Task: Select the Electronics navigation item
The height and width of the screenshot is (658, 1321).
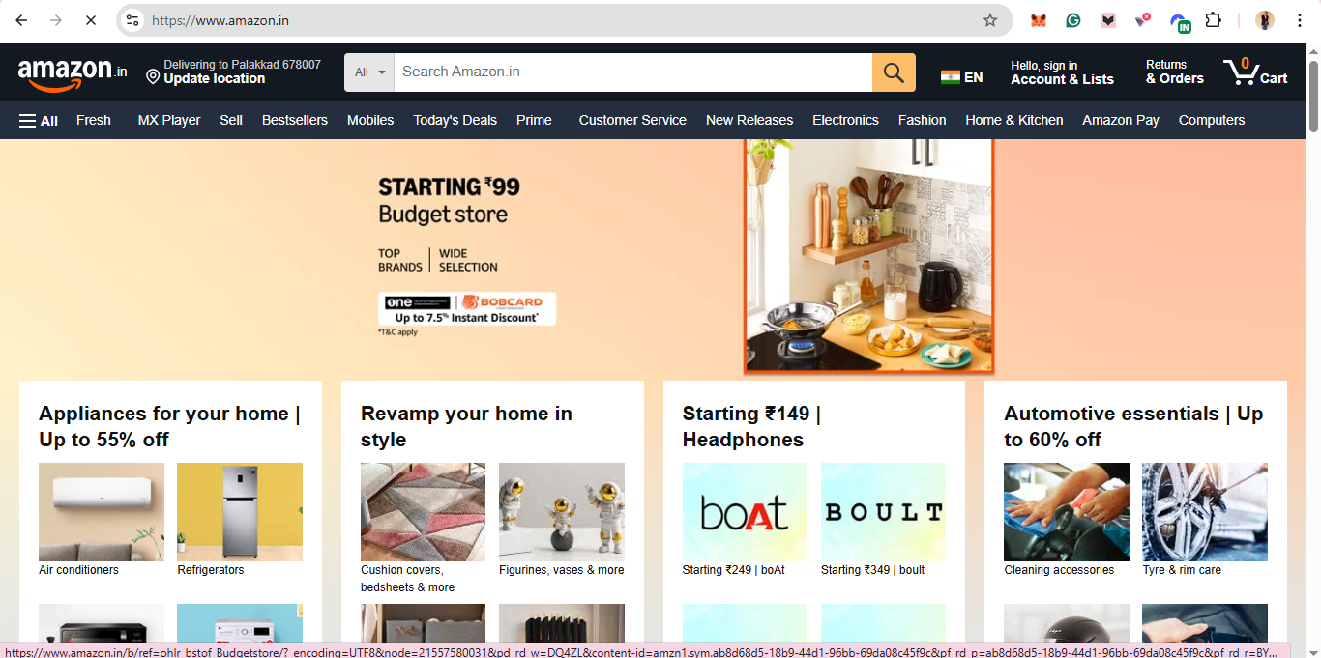Action: (845, 121)
